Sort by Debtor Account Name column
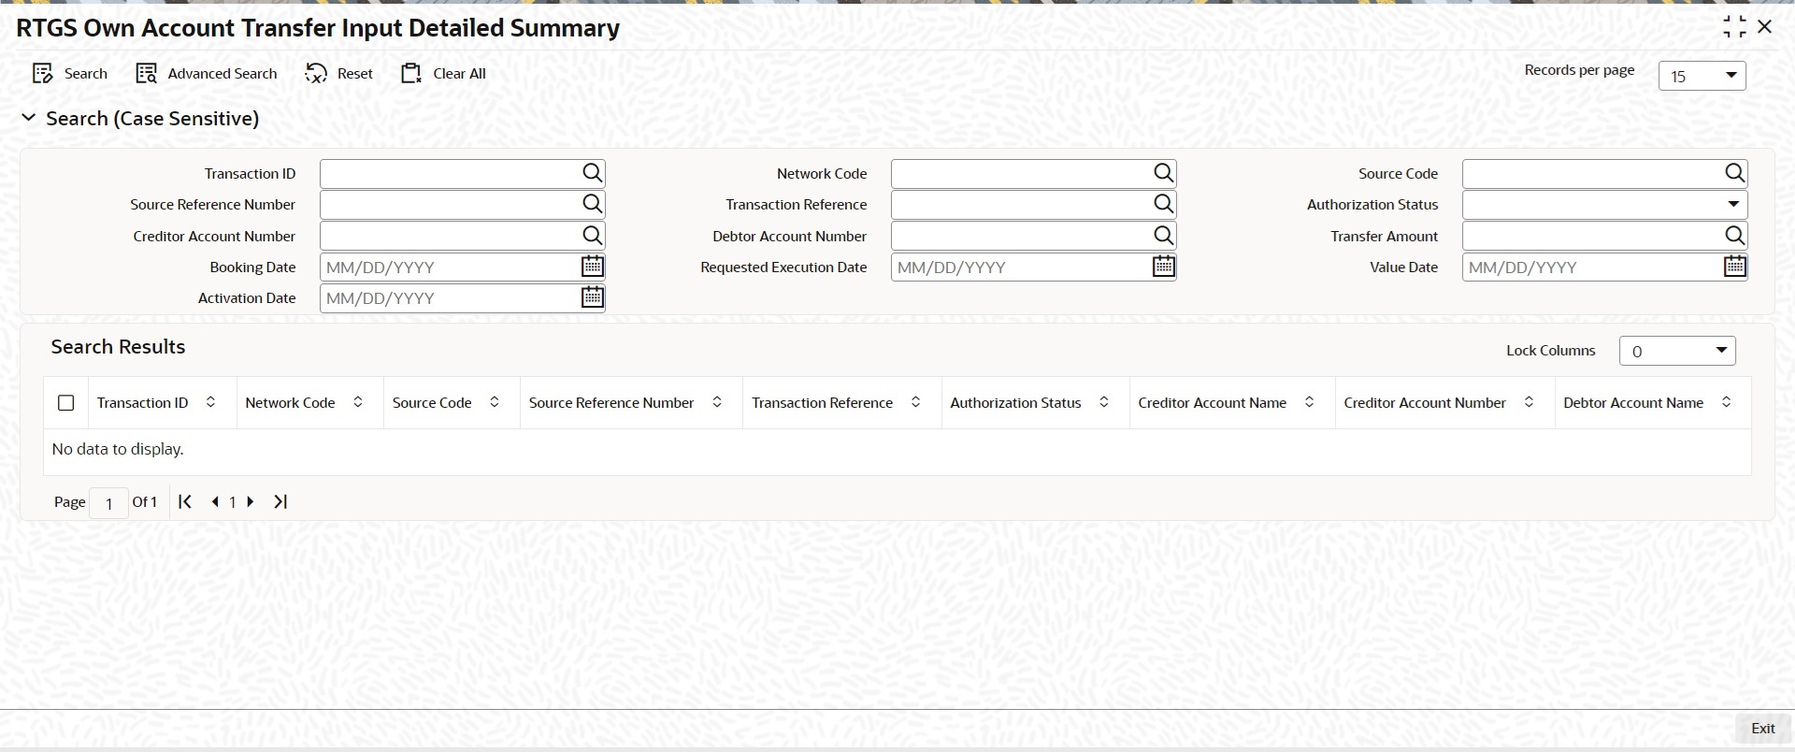The height and width of the screenshot is (752, 1795). [x=1726, y=402]
